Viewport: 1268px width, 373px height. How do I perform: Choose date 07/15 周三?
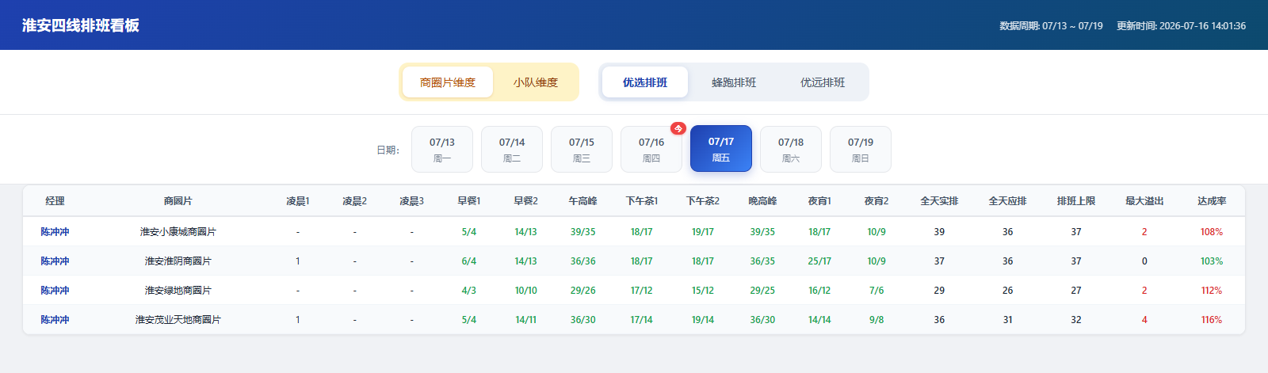pos(582,149)
